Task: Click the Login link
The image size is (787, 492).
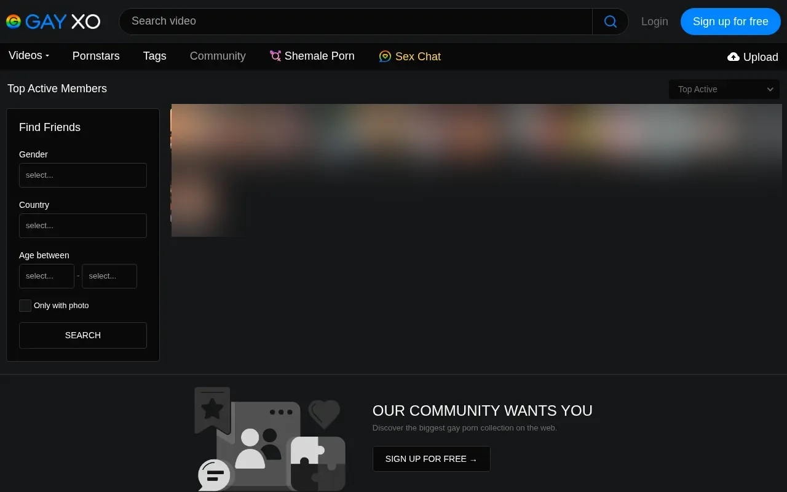Action: (655, 22)
